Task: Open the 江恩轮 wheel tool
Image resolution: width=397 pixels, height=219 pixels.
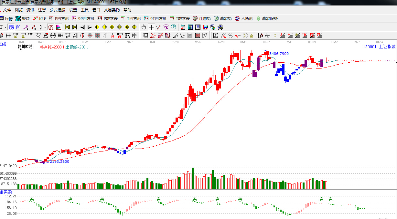Action: click(x=202, y=19)
